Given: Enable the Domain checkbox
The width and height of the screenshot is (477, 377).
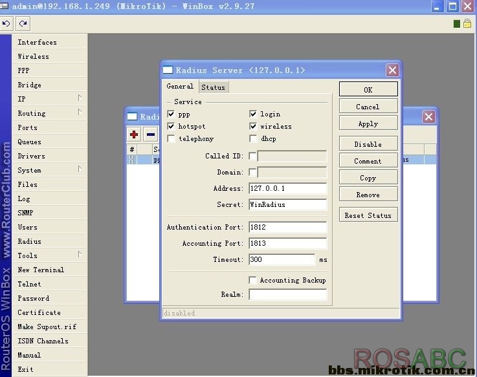Looking at the screenshot, I should 252,172.
